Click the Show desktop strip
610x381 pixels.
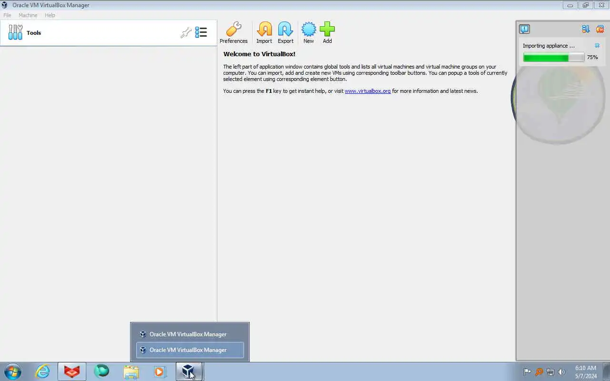pos(606,371)
